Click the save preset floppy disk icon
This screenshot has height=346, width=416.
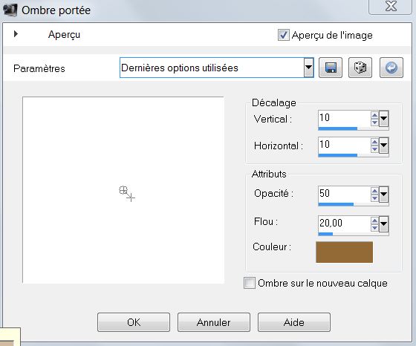331,68
